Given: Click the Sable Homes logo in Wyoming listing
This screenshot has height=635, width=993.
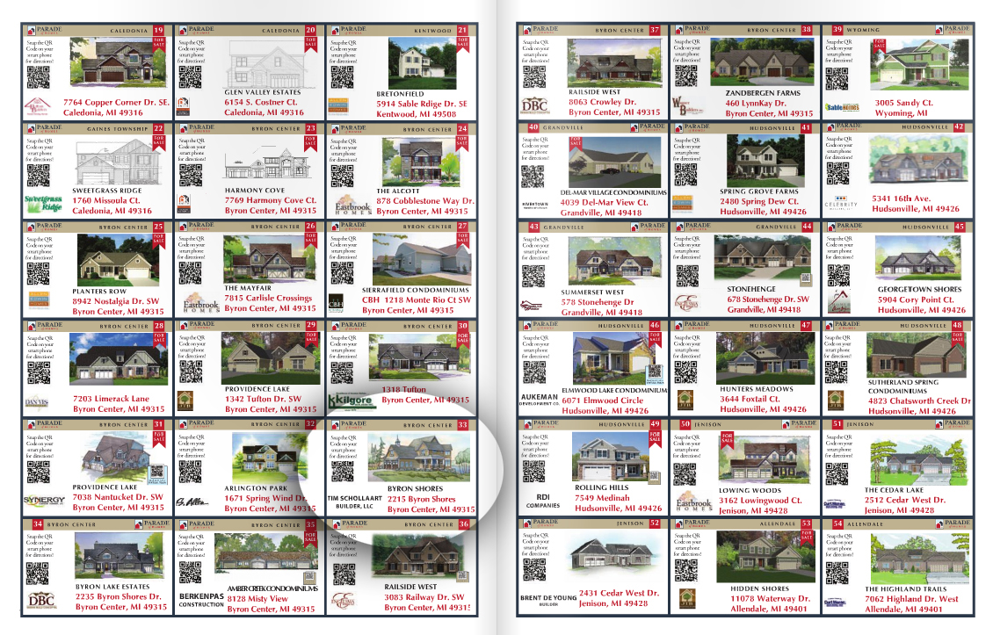Looking at the screenshot, I should (842, 107).
